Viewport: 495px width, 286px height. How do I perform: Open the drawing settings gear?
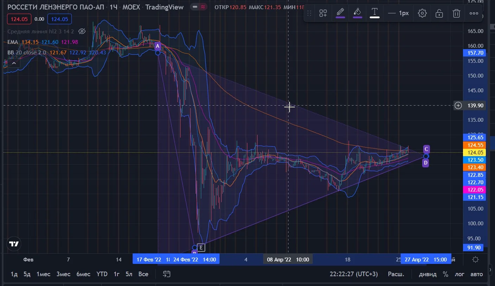click(422, 13)
